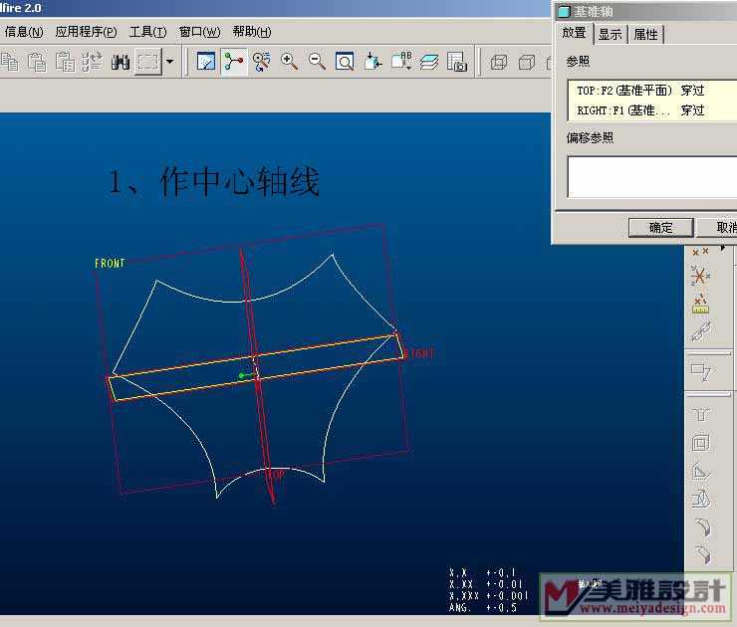Click the 确定 button
The height and width of the screenshot is (627, 737).
click(x=661, y=228)
